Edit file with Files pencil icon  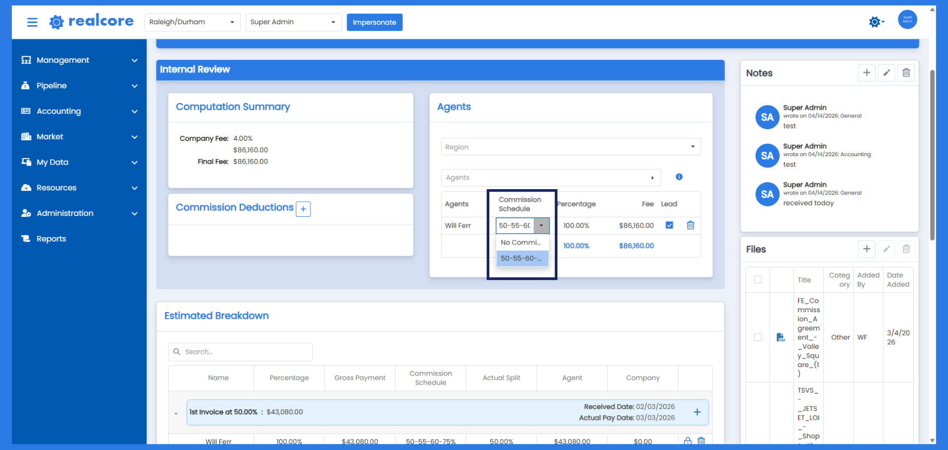(886, 249)
